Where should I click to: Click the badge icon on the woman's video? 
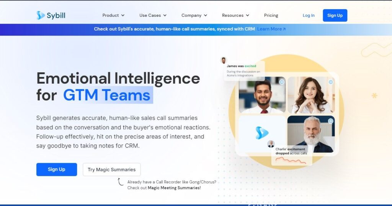[x=331, y=82]
